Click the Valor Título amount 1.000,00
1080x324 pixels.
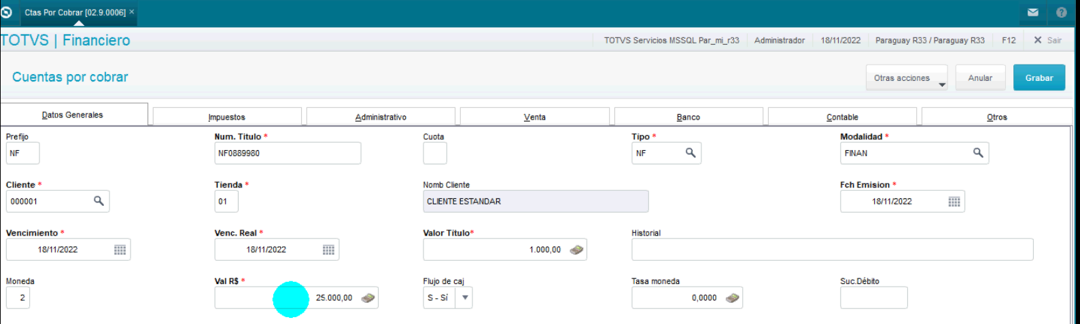pyautogui.click(x=545, y=250)
